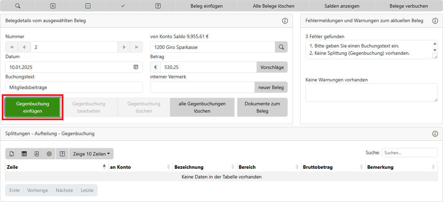Expand the Zeige 10 Zeilen dropdown
443x202 pixels.
click(91, 154)
